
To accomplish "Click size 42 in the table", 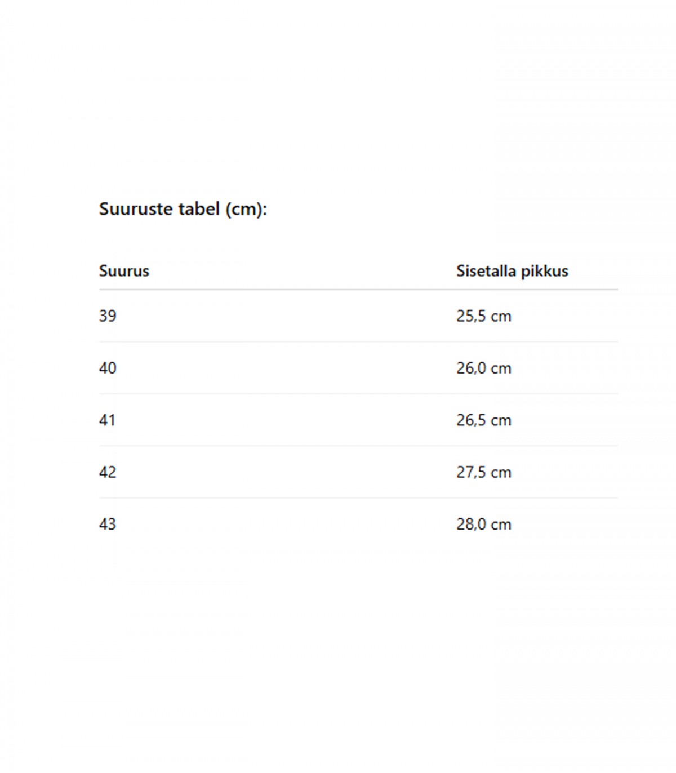I will click(108, 472).
